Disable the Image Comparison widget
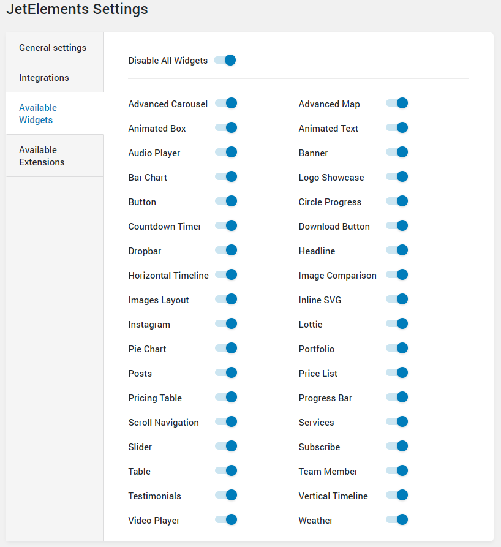Image resolution: width=501 pixels, height=547 pixels. 396,275
